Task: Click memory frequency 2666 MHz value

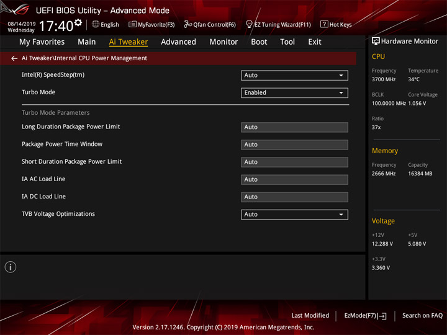Action: click(384, 174)
